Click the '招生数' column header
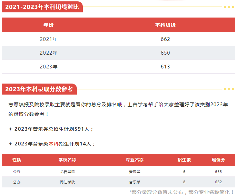 click(x=184, y=160)
